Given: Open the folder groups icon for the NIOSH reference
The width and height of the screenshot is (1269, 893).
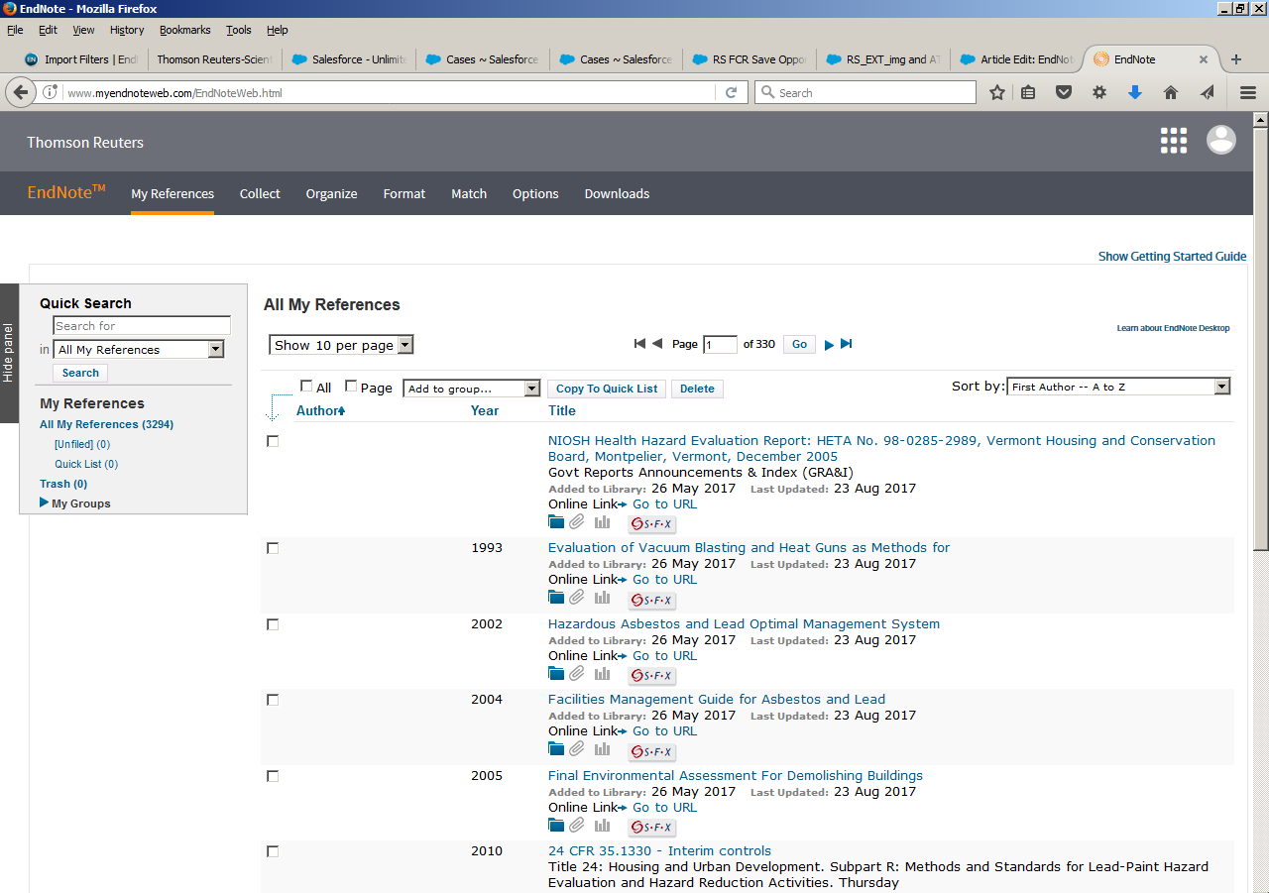Looking at the screenshot, I should (556, 521).
